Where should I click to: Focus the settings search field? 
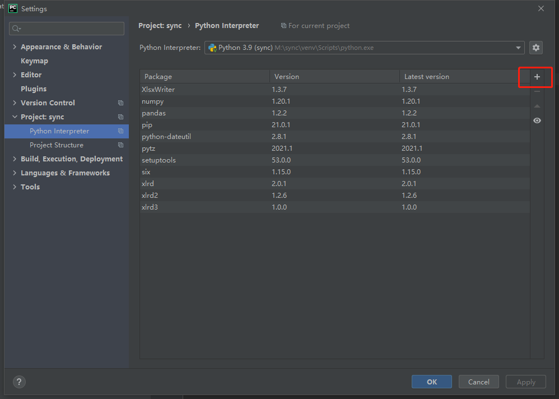tap(67, 29)
